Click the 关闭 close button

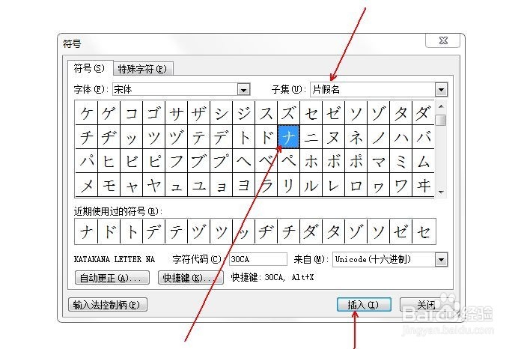coord(426,305)
